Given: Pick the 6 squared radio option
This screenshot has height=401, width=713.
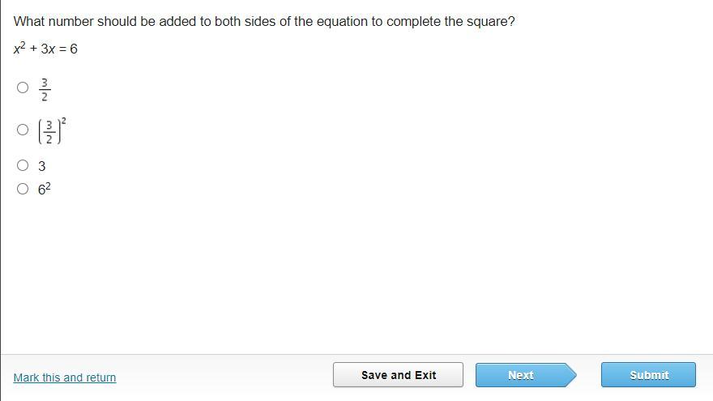Looking at the screenshot, I should pyautogui.click(x=23, y=190).
